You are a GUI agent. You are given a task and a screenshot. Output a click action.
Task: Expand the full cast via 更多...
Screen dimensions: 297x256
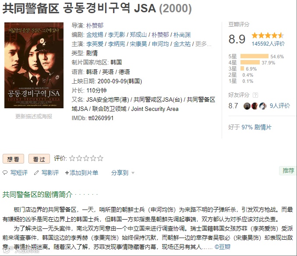(x=203, y=44)
